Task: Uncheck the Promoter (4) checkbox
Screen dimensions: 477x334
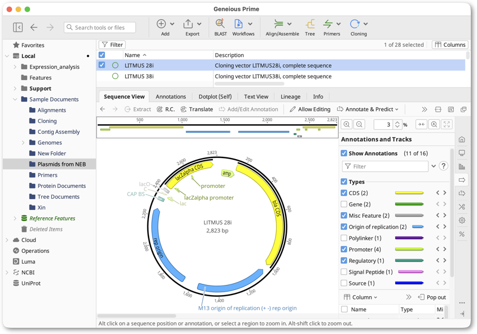Action: click(344, 249)
